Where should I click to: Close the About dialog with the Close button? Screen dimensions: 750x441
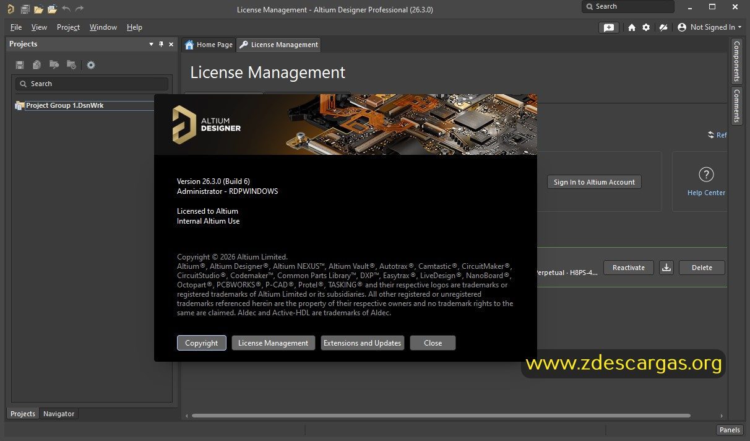(433, 343)
